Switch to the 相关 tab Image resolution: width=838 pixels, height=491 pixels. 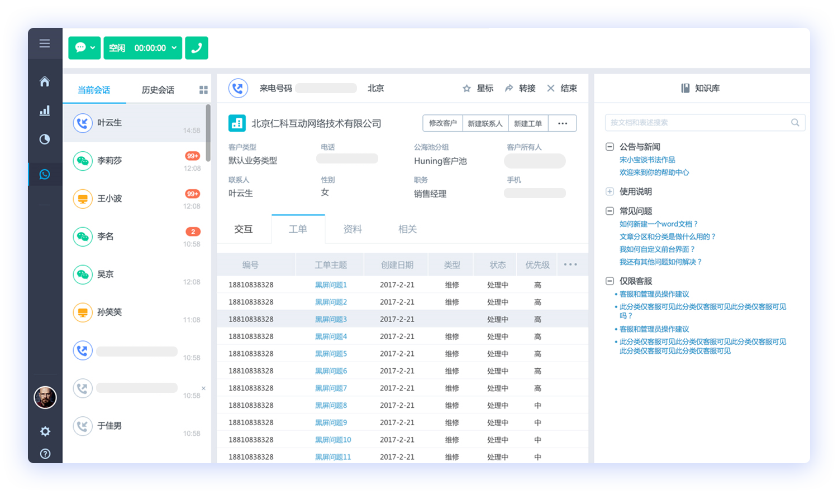407,229
